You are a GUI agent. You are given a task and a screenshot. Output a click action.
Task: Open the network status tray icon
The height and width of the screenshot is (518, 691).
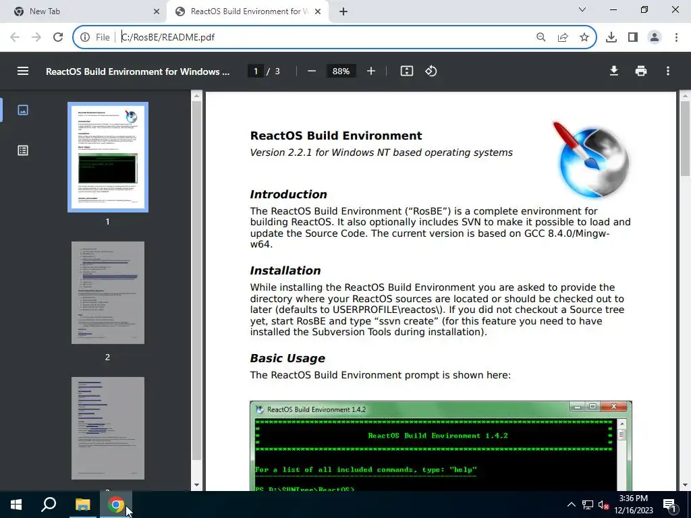588,505
